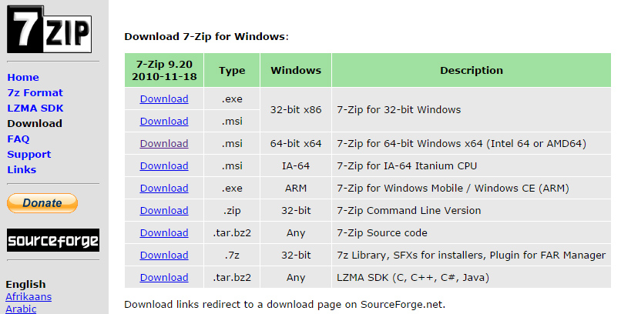The image size is (621, 314).
Task: Click the SourceForge logo badge
Action: point(53,240)
